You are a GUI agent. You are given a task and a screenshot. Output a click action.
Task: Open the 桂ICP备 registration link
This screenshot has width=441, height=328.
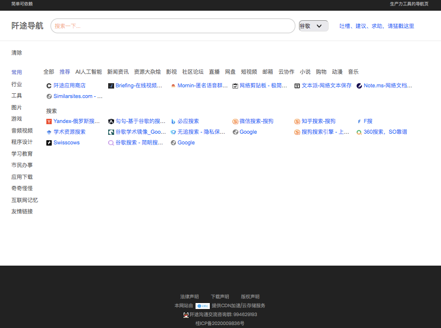point(220,323)
